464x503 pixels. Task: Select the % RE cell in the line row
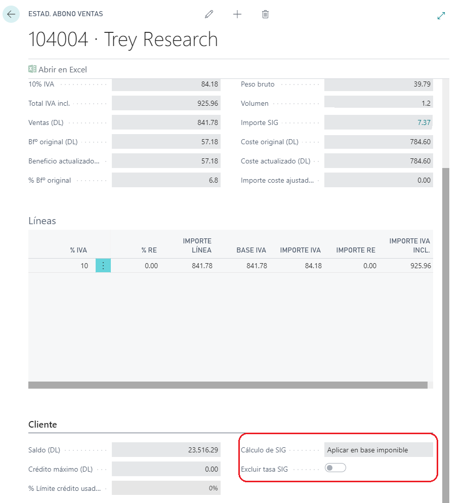[151, 266]
